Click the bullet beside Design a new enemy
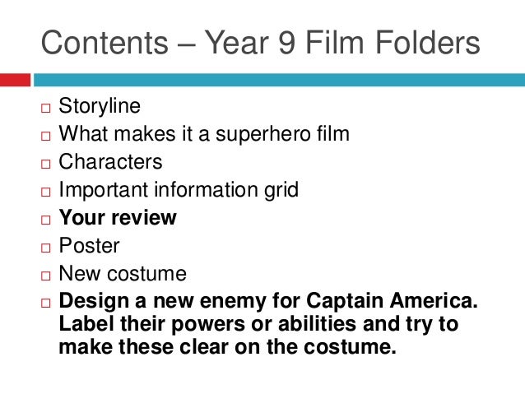Image resolution: width=525 pixels, height=394 pixels. click(x=46, y=303)
